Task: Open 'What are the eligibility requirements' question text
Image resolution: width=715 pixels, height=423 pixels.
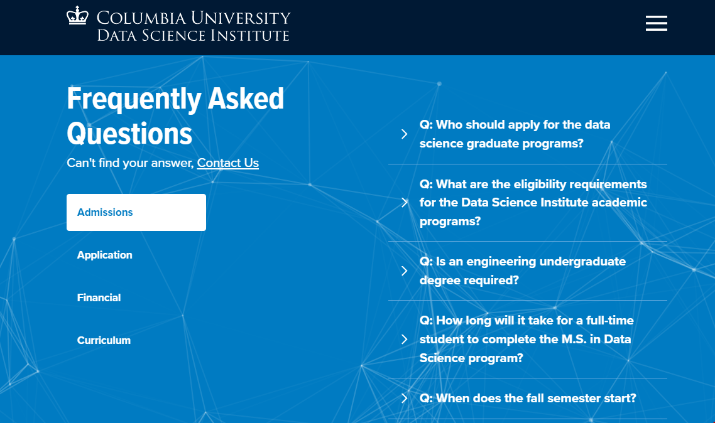Action: (x=533, y=203)
